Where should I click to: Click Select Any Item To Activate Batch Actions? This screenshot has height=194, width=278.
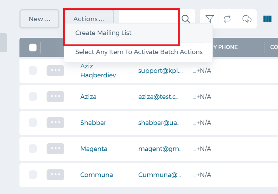point(139,52)
